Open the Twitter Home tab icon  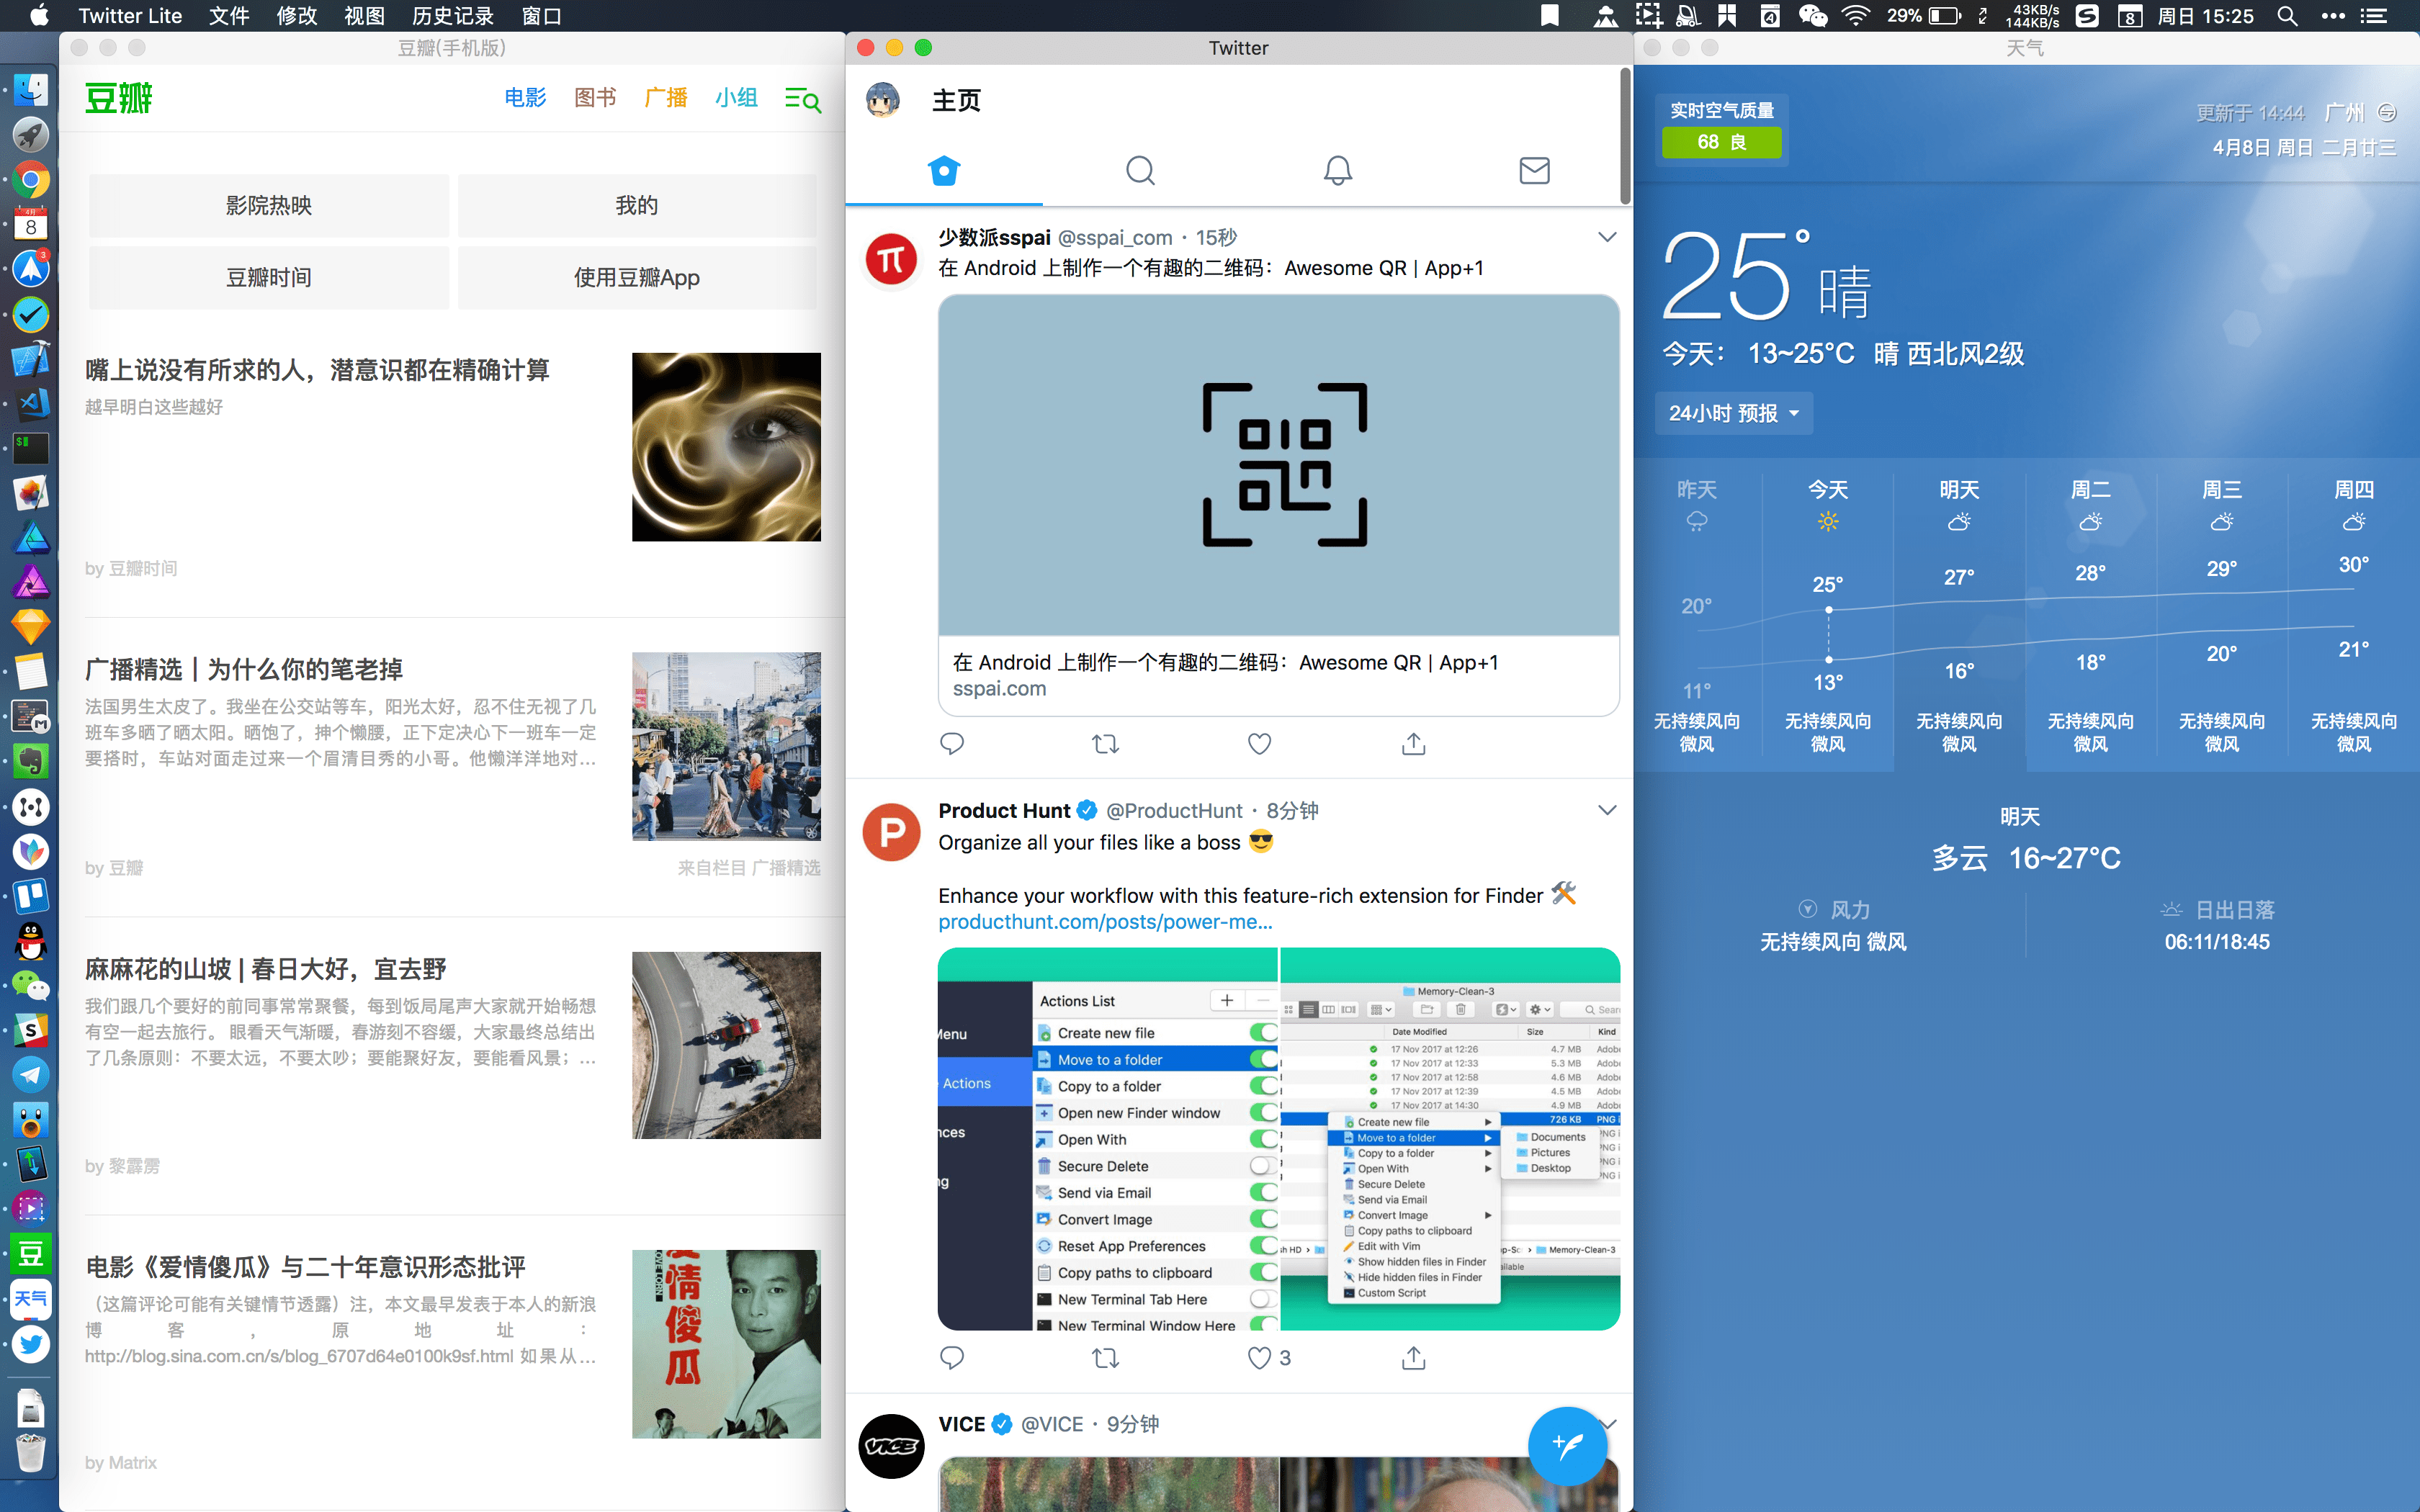pyautogui.click(x=943, y=170)
